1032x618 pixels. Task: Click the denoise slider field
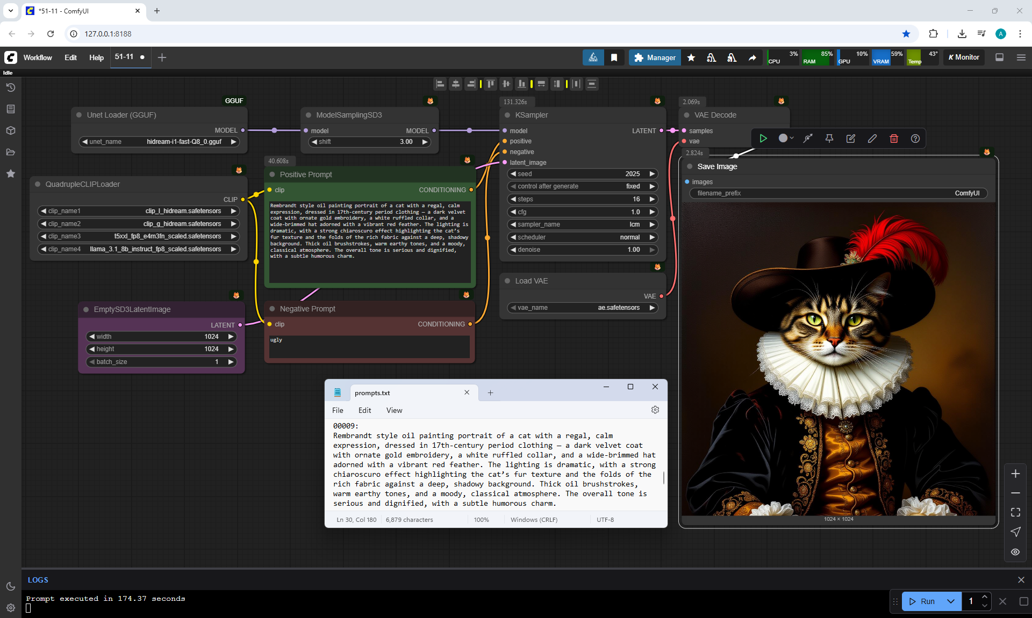click(582, 250)
